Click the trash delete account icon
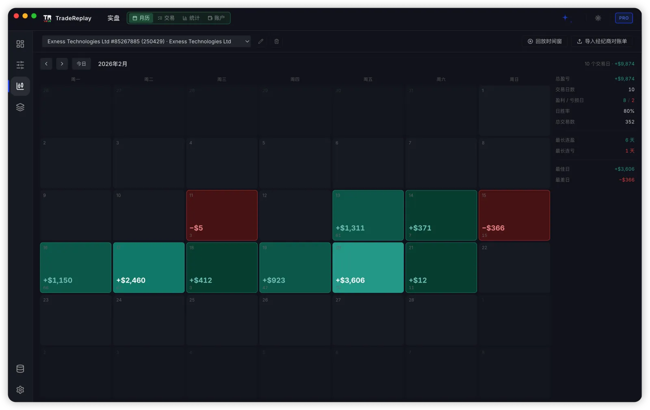 277,41
